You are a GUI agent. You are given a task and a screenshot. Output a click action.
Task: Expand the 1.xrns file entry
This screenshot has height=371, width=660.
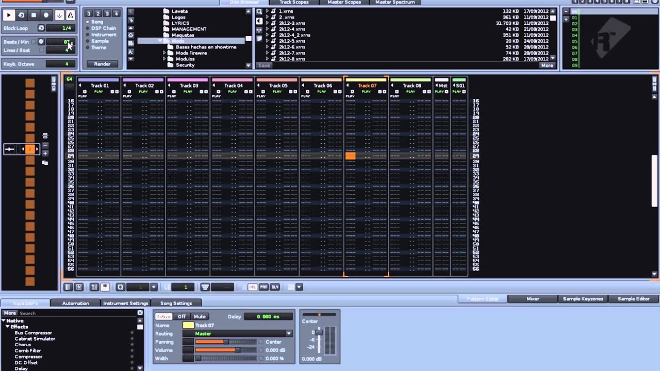click(x=267, y=11)
